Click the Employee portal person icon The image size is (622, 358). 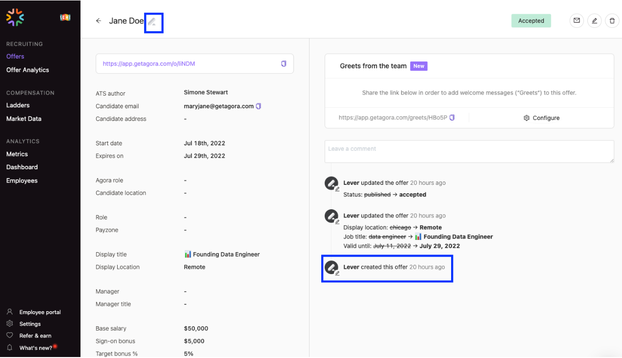click(x=9, y=312)
